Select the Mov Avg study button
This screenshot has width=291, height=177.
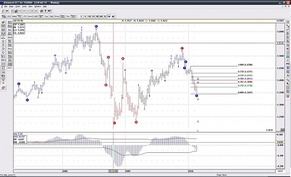point(10,41)
